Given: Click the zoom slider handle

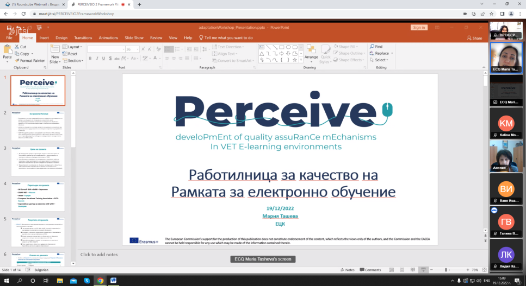Looking at the screenshot, I should [446, 270].
